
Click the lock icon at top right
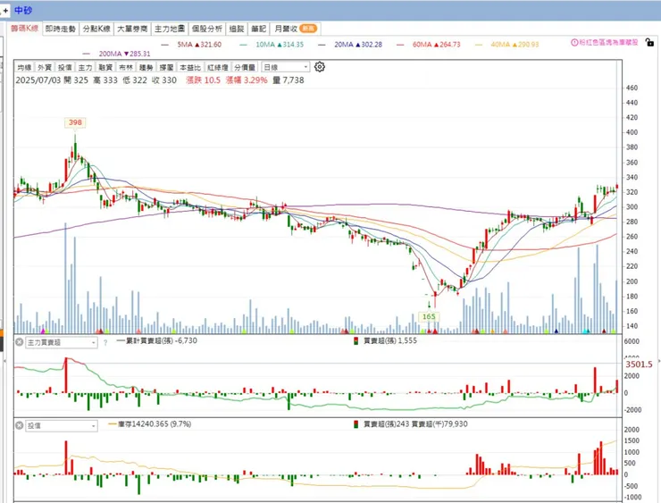tap(649, 42)
